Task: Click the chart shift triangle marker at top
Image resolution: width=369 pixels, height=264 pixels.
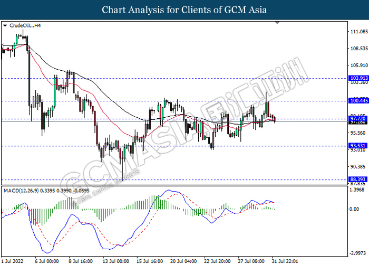Action: pyautogui.click(x=277, y=23)
